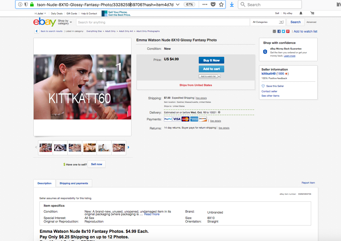Screen dimensions: 341x241
Task: Open the Sell Your Phone banner
Action: pos(116,13)
